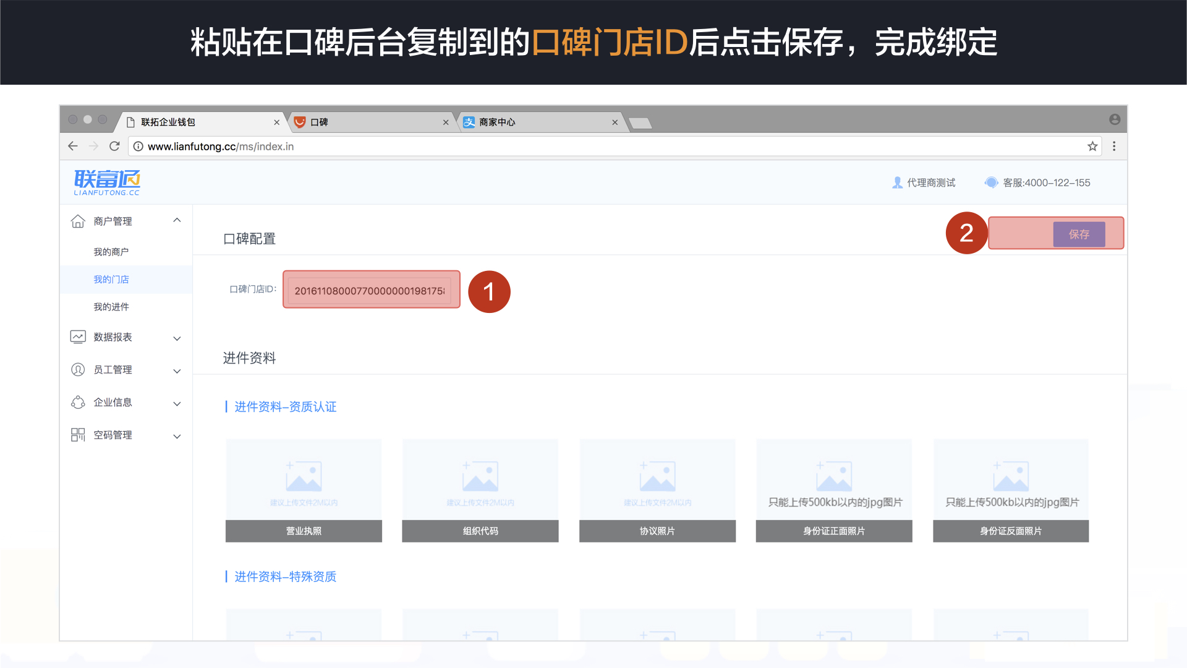Click the 口碑配置 section title
Image resolution: width=1187 pixels, height=668 pixels.
(x=249, y=239)
